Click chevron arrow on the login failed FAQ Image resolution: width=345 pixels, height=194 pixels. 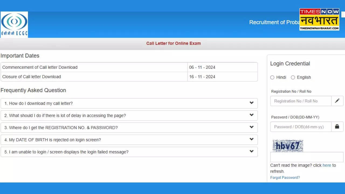pyautogui.click(x=251, y=151)
